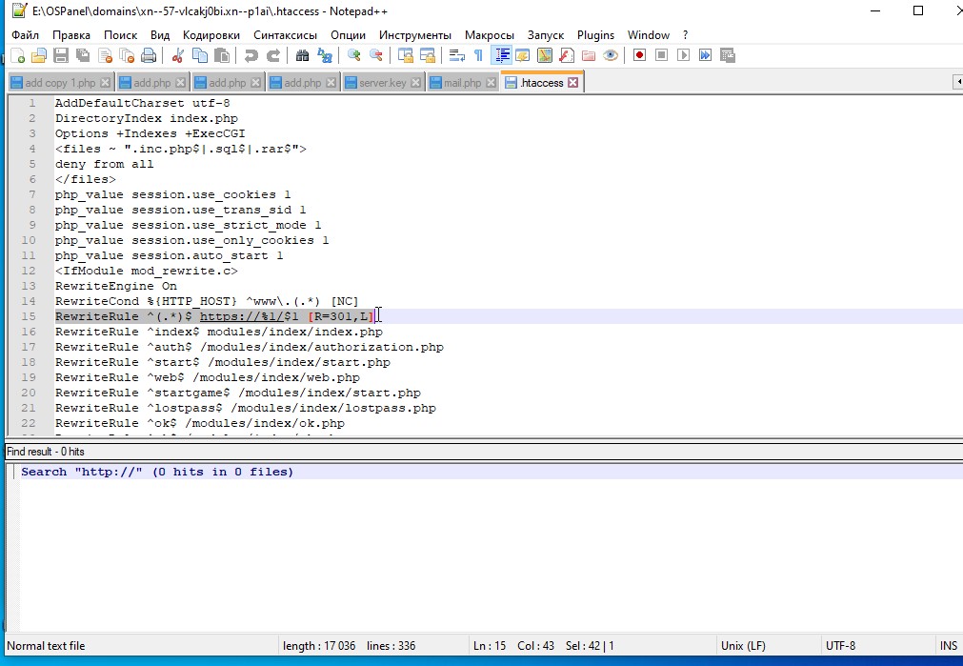This screenshot has width=963, height=666.
Task: Click the New file toolbar icon
Action: [x=18, y=55]
